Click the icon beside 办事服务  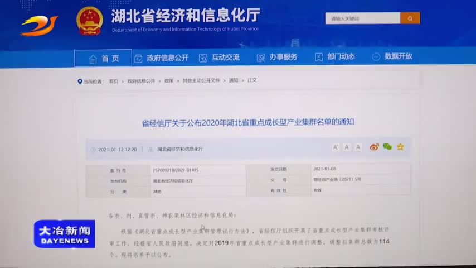260,58
